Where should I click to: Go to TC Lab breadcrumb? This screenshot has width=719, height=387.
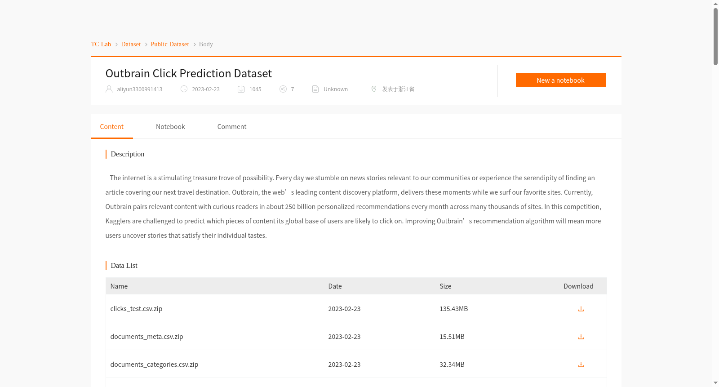pyautogui.click(x=101, y=44)
